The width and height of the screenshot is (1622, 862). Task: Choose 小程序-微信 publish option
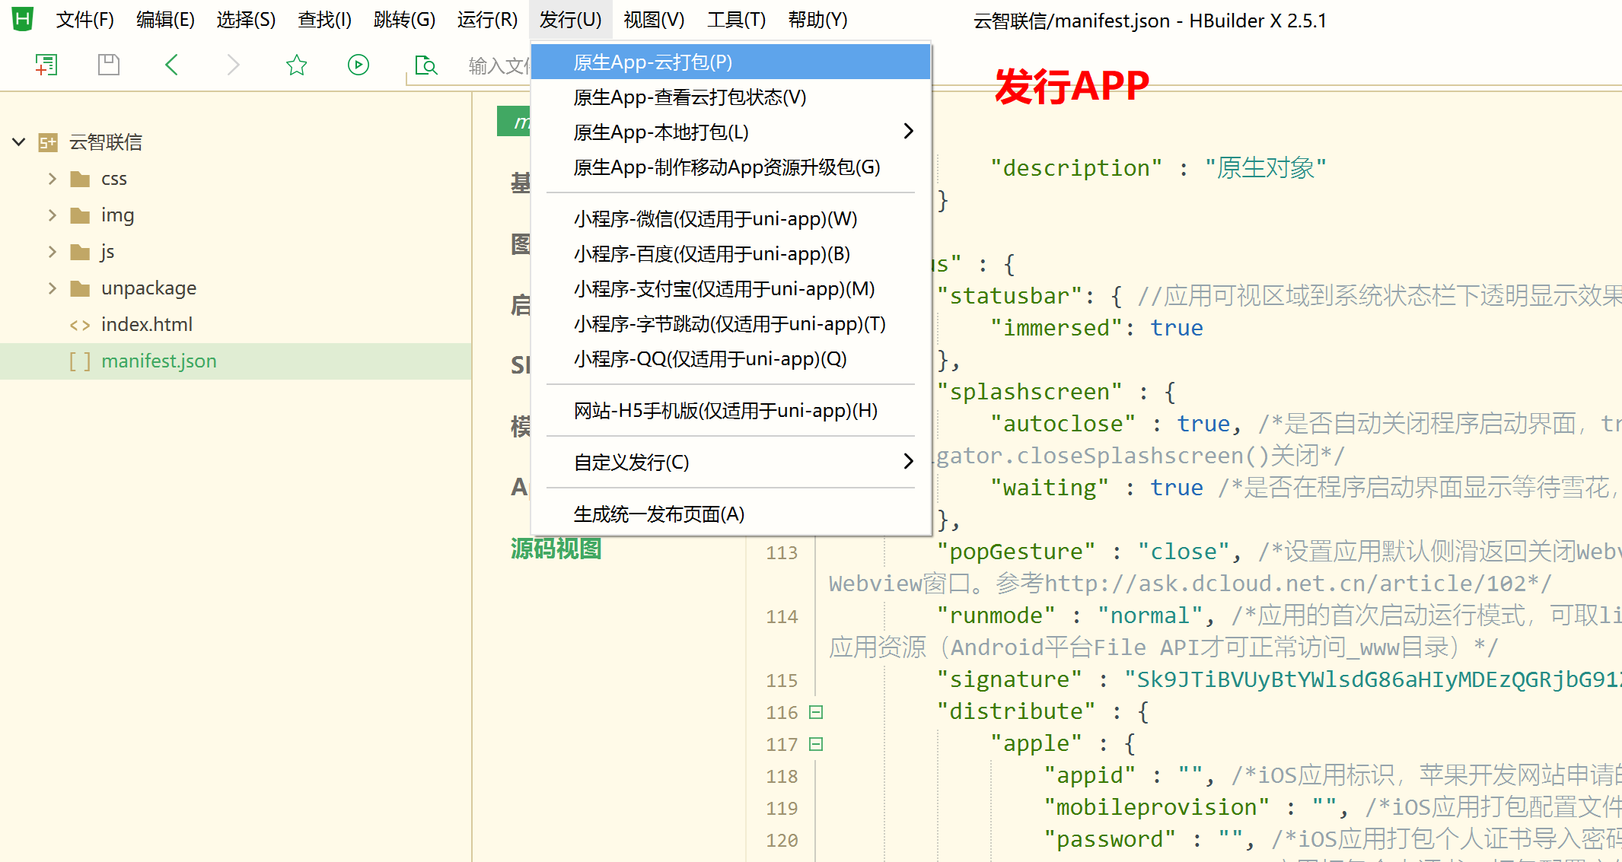[715, 219]
